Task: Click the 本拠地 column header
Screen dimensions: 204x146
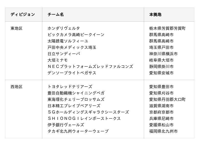Action: pos(155,15)
